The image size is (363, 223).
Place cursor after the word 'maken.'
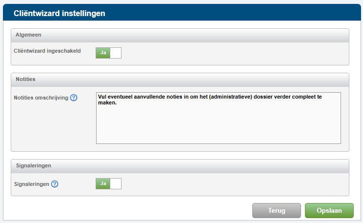pyautogui.click(x=117, y=102)
